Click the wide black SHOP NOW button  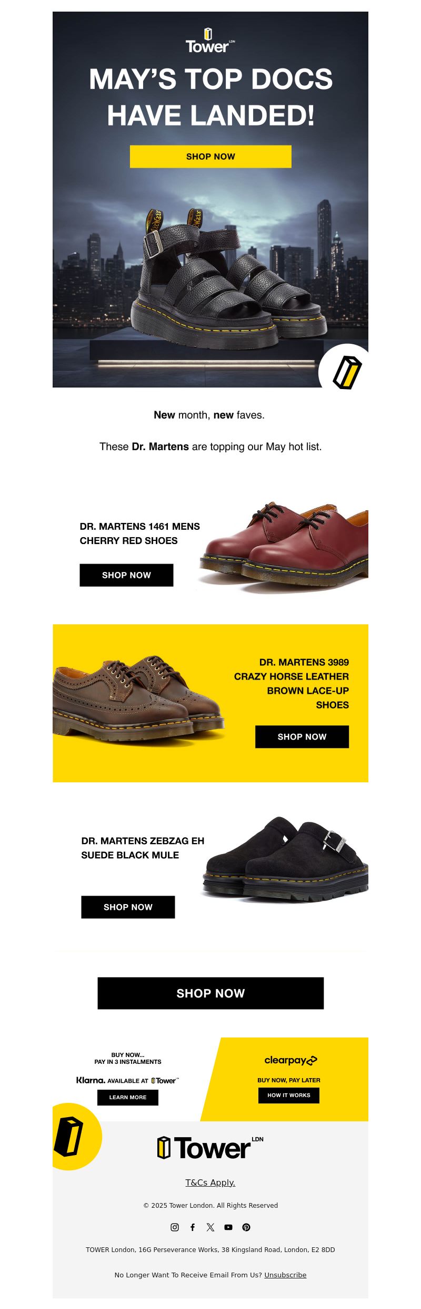[210, 993]
